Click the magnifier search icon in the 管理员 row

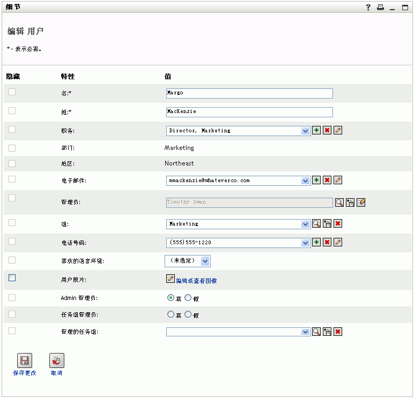pos(339,202)
